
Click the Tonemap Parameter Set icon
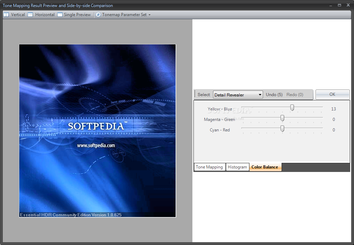98,15
